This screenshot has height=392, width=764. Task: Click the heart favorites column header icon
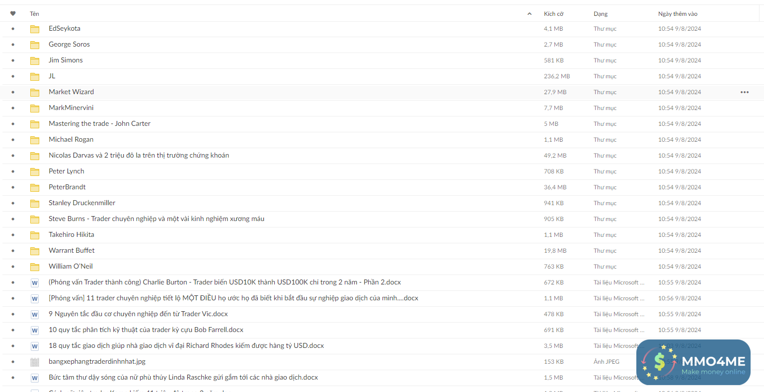click(x=13, y=14)
